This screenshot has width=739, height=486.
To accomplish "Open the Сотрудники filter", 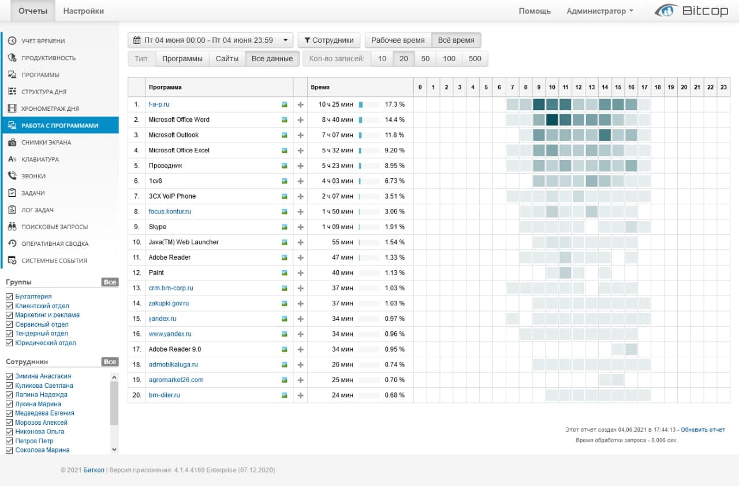I will (329, 40).
